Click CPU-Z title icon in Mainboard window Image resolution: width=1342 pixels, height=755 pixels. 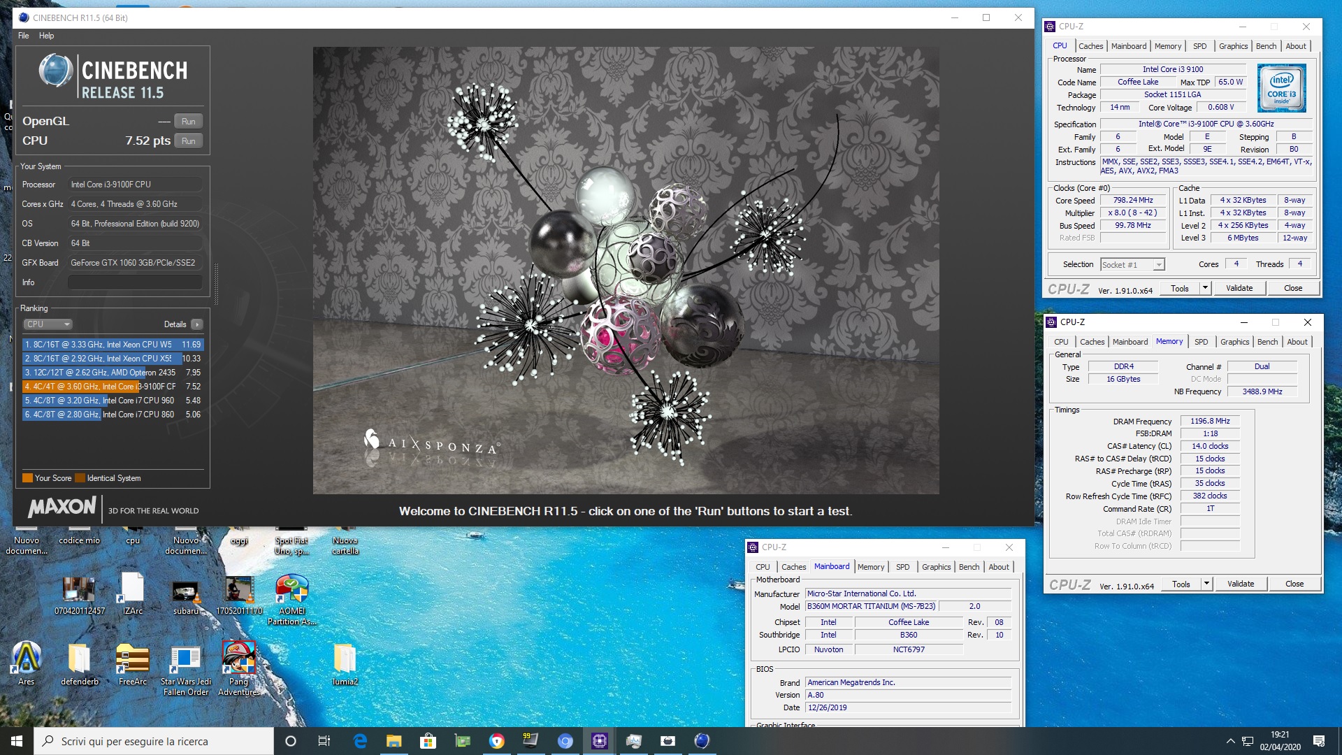click(x=753, y=547)
